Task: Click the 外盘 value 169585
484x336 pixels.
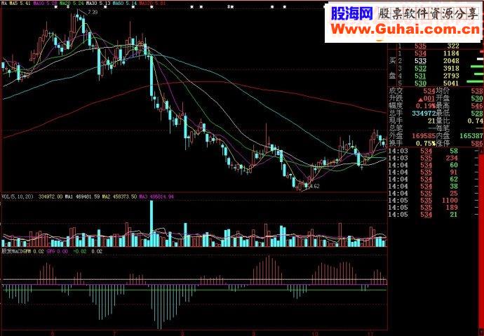Action: tap(423, 136)
